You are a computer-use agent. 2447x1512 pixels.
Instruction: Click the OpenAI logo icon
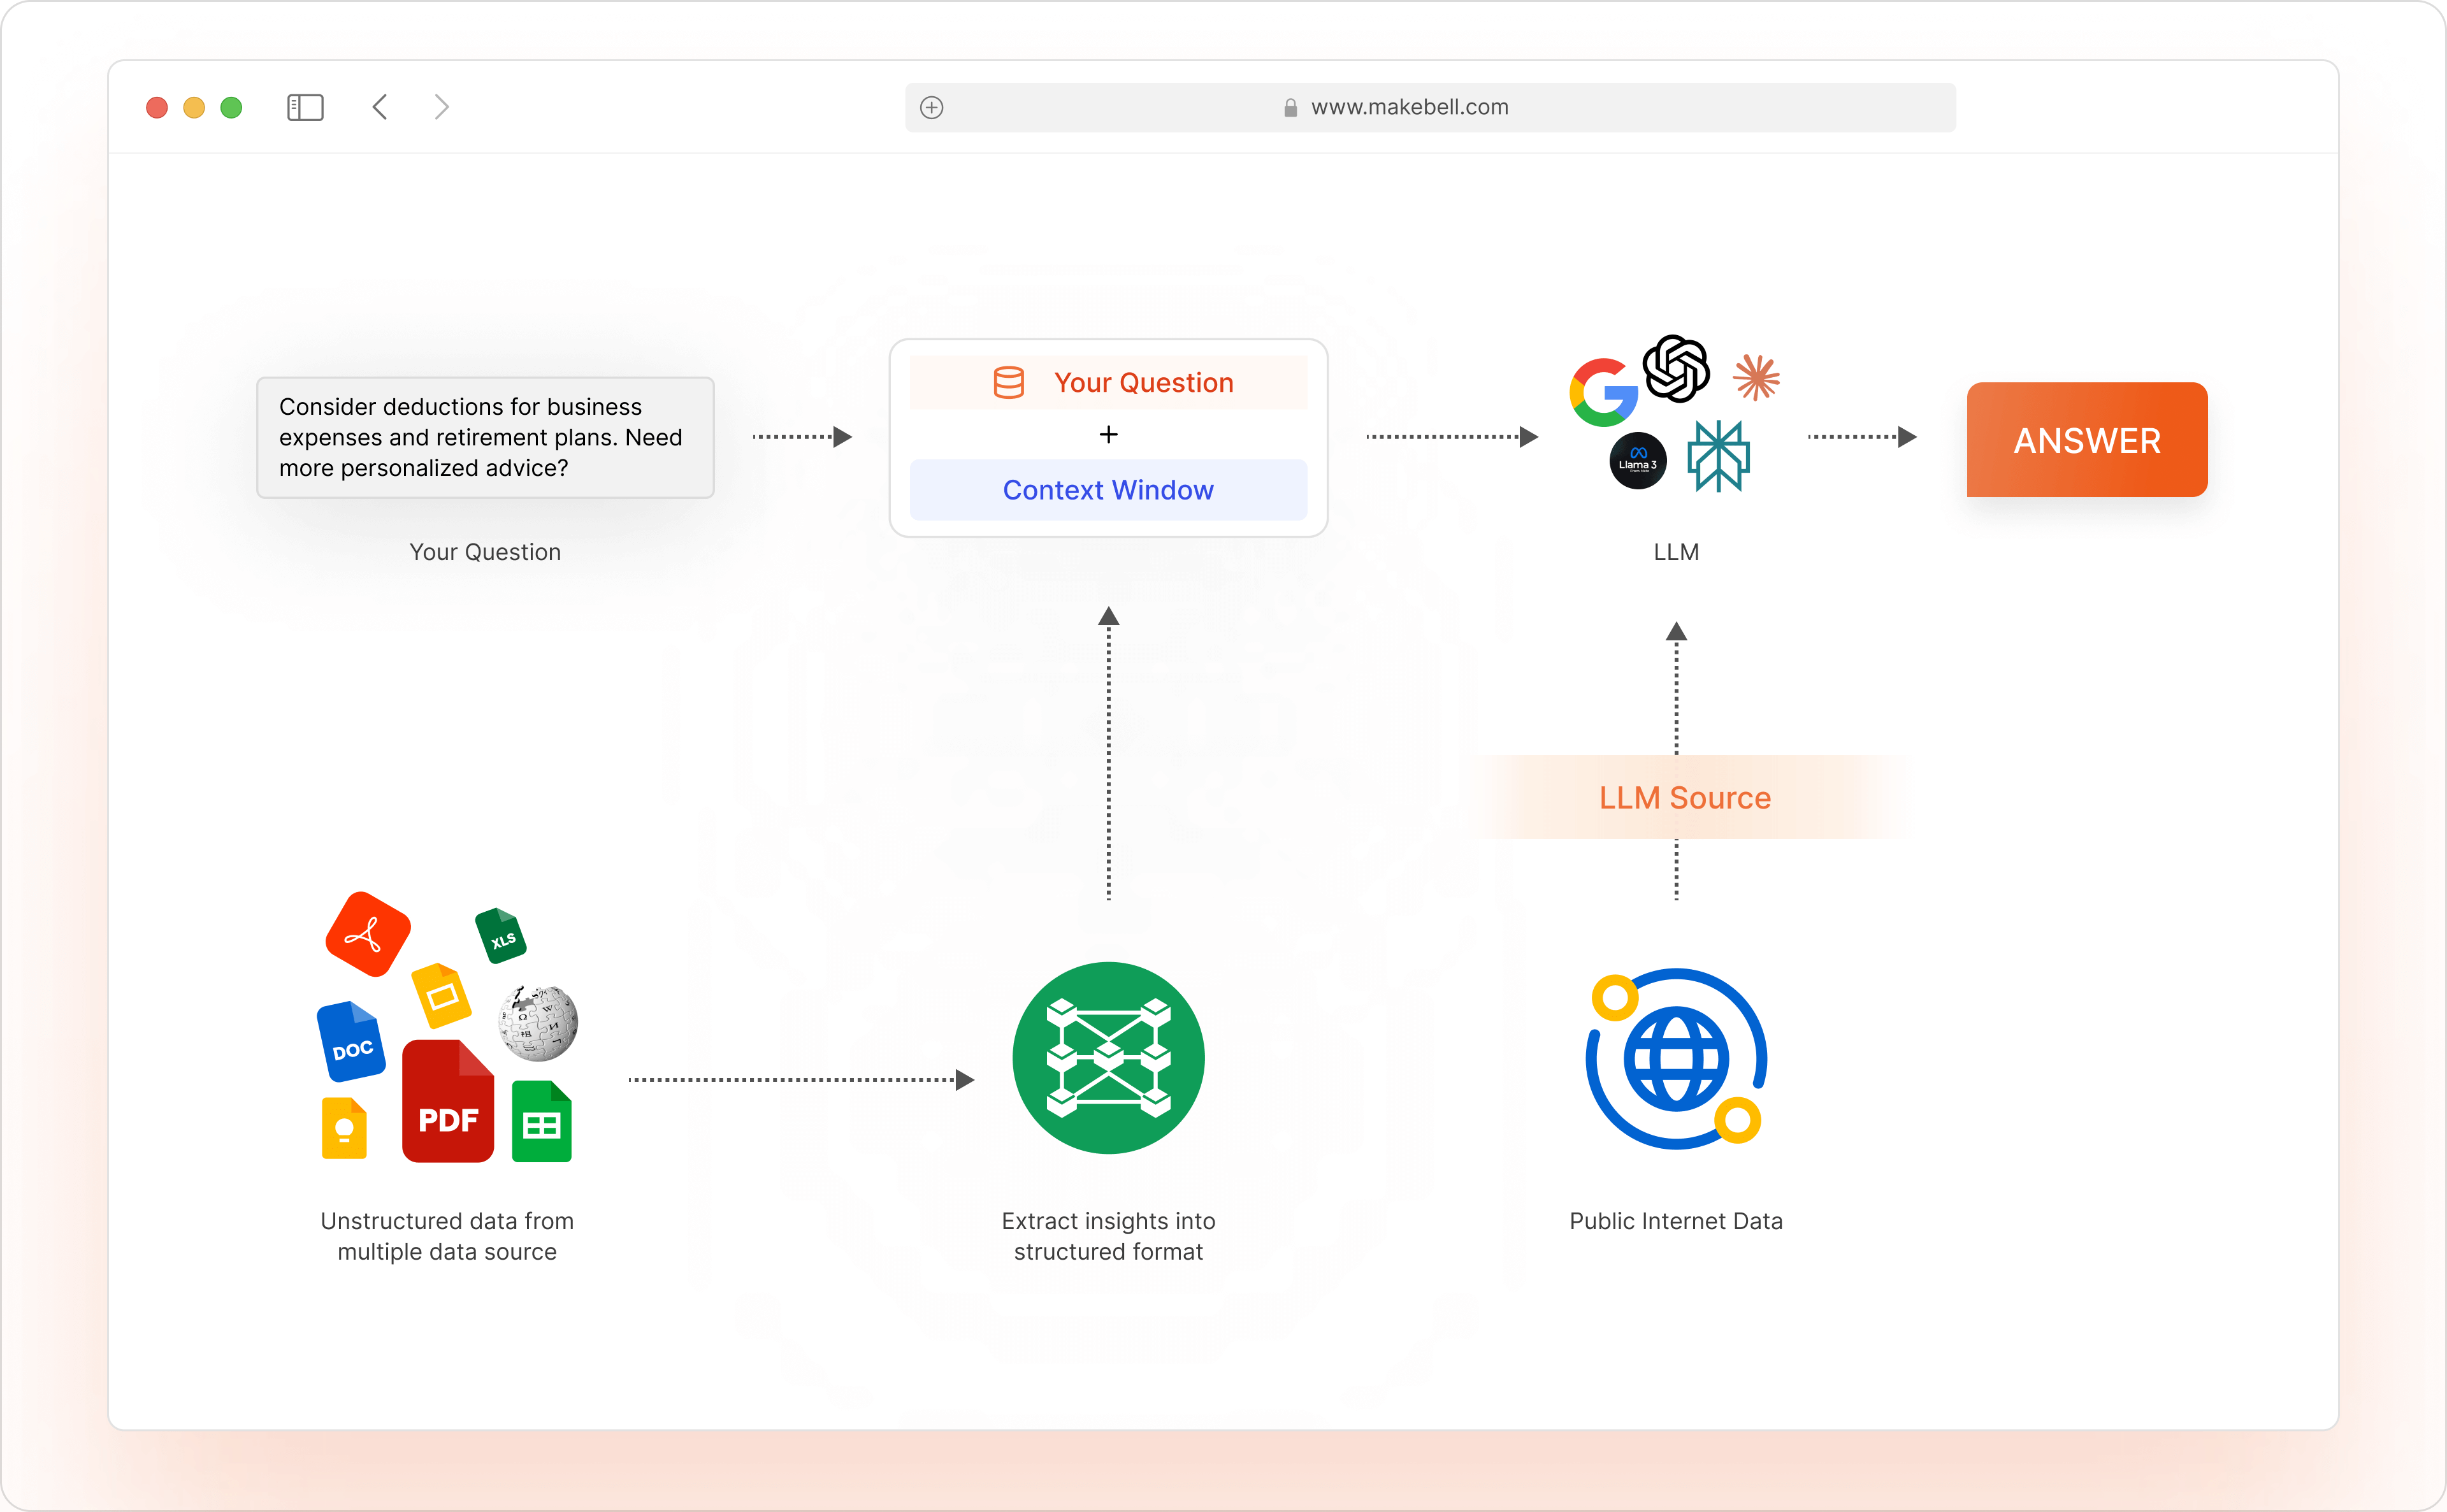point(1676,369)
